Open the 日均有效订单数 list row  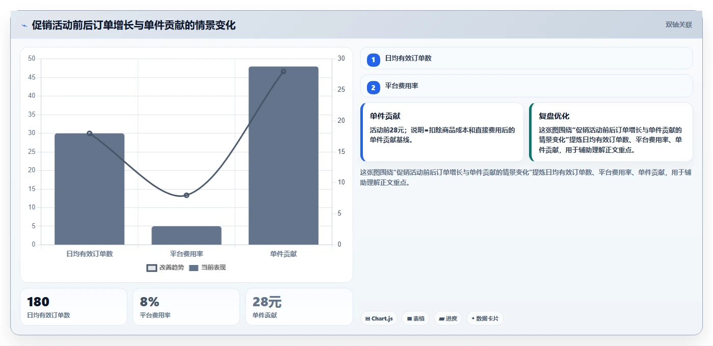click(x=526, y=58)
